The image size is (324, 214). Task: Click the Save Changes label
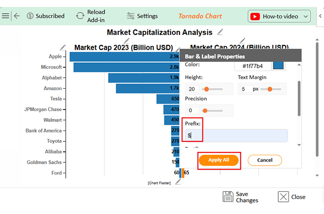coord(247,197)
